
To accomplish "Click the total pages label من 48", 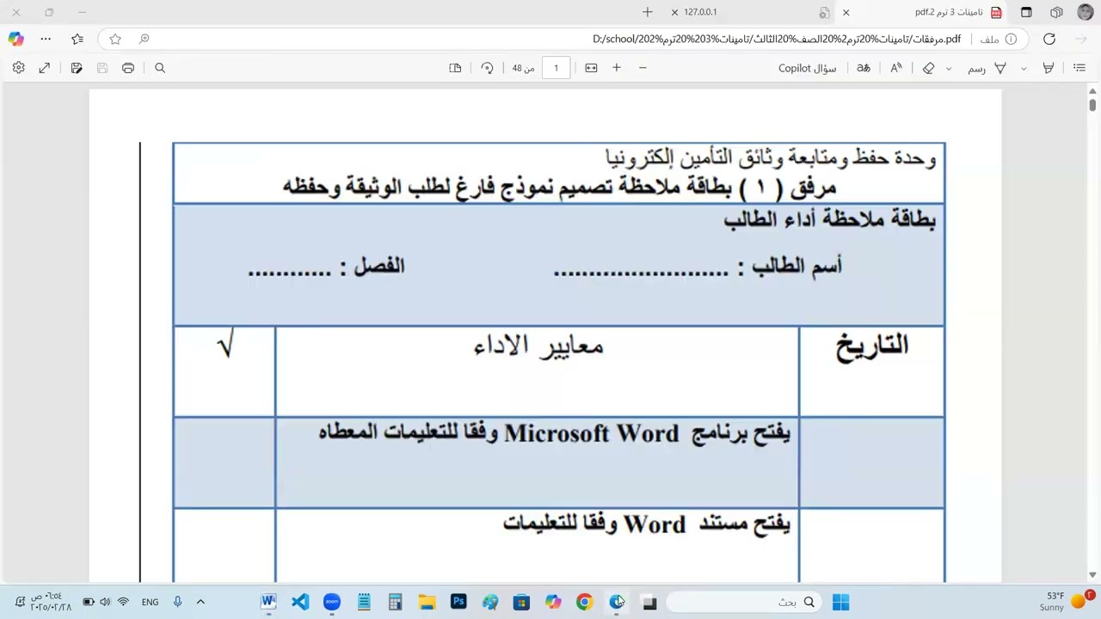I will click(523, 68).
